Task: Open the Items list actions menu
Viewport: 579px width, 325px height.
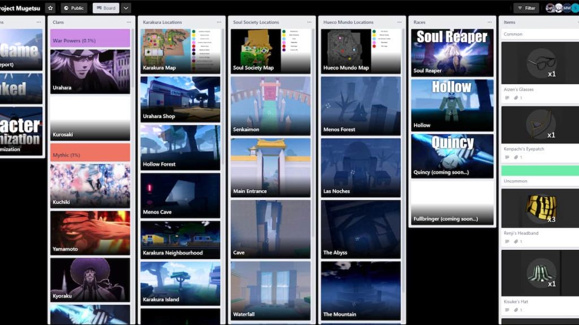Action: (576, 22)
